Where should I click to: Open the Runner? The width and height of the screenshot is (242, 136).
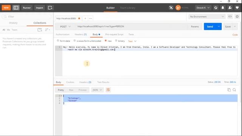tap(27, 8)
